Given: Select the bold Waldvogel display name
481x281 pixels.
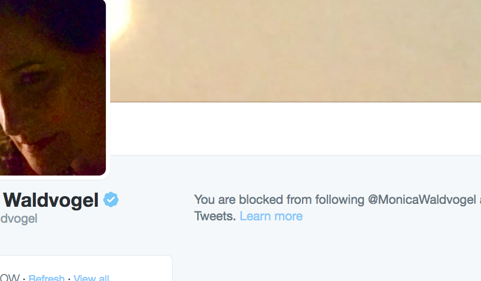Looking at the screenshot, I should [51, 200].
